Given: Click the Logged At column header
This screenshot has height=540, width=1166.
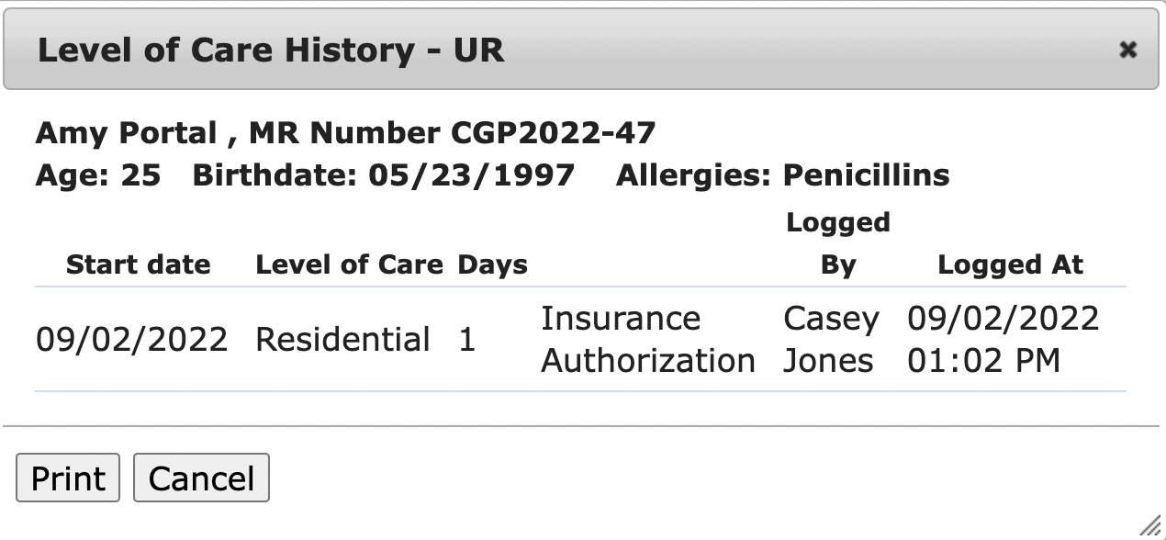Looking at the screenshot, I should [1010, 265].
